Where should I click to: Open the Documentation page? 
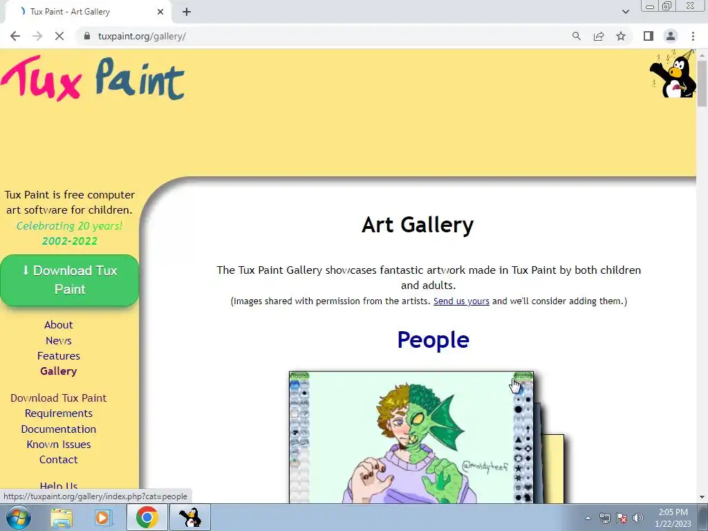pyautogui.click(x=58, y=429)
